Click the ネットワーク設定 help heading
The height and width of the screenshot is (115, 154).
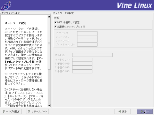click(15, 23)
